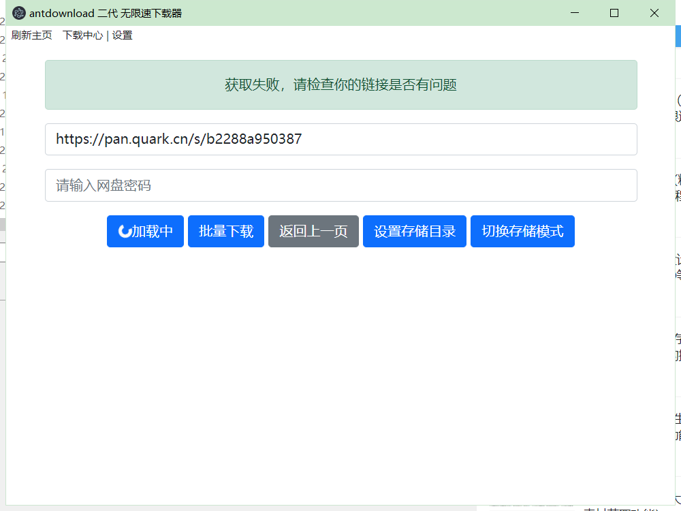Click the antdownload app icon in title bar
This screenshot has height=511, width=681.
click(x=18, y=13)
